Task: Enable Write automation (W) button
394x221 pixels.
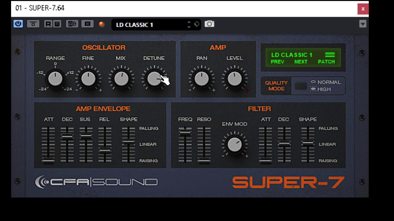Action: (57, 24)
